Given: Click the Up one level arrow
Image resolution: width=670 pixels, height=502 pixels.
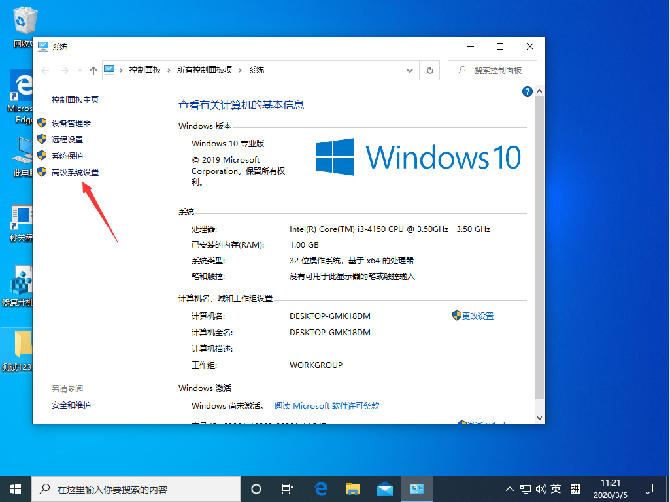Looking at the screenshot, I should tap(93, 70).
